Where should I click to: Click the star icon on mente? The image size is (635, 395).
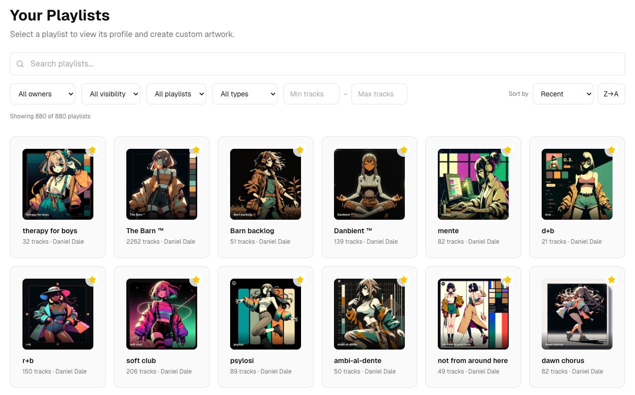click(x=507, y=150)
